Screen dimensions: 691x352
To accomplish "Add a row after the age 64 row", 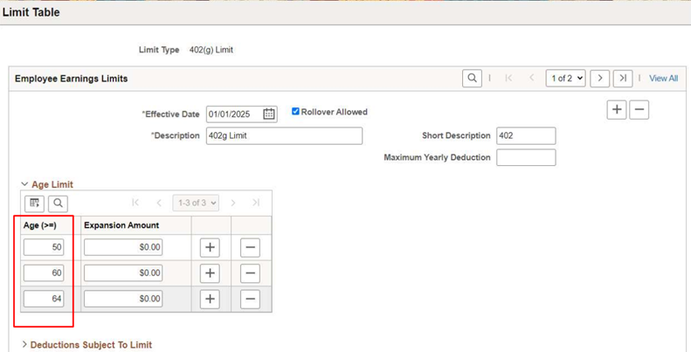I will (210, 299).
